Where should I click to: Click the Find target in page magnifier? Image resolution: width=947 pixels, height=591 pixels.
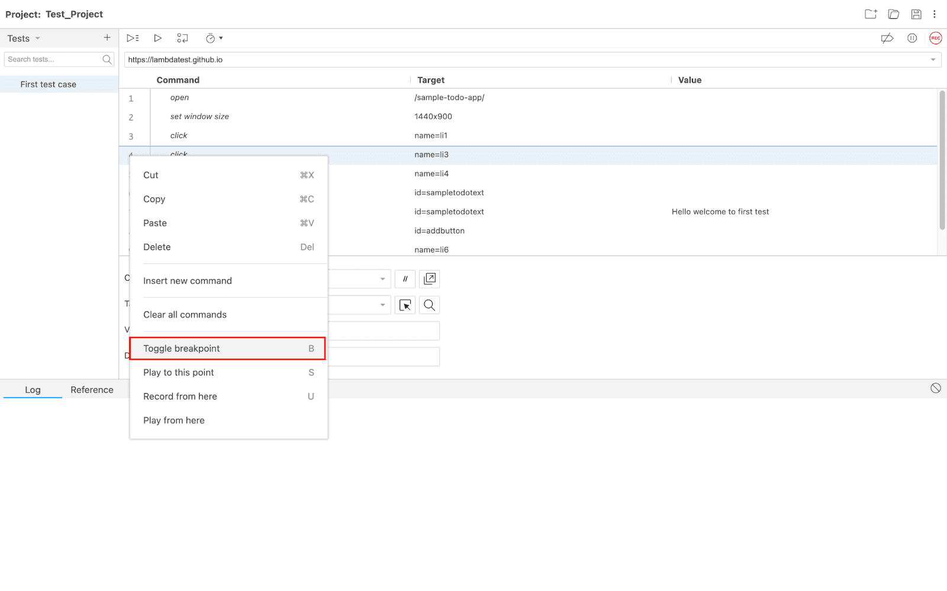430,305
